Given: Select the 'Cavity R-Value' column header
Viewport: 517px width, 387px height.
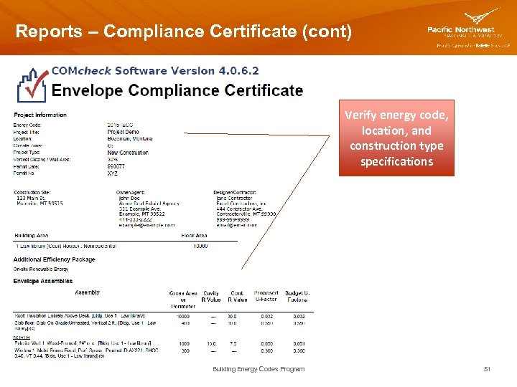Looking at the screenshot, I should coord(211,296).
